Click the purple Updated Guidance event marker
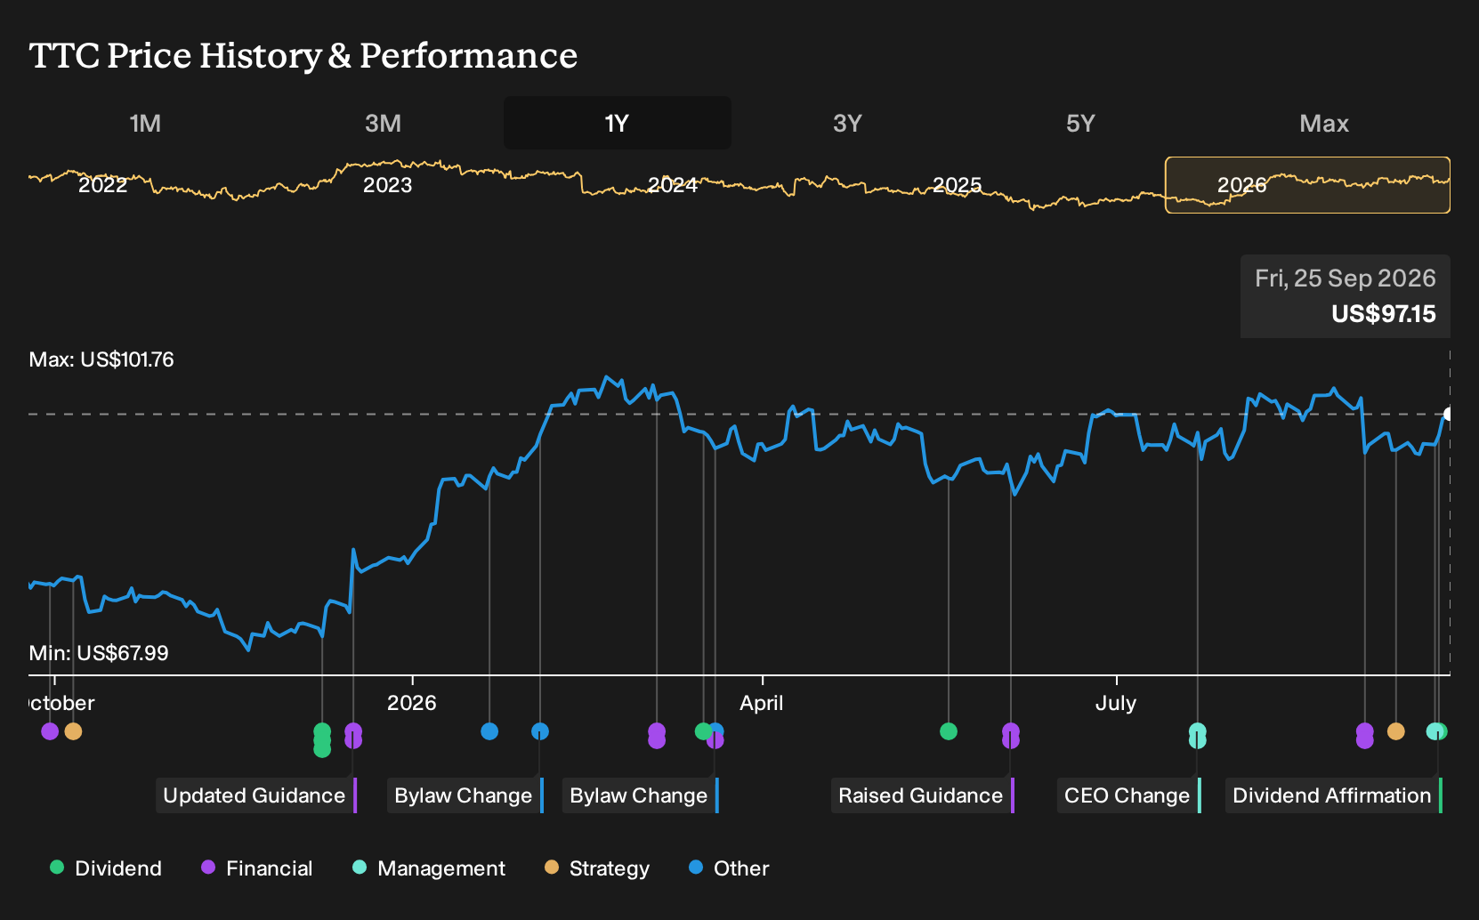This screenshot has height=920, width=1479. (353, 736)
